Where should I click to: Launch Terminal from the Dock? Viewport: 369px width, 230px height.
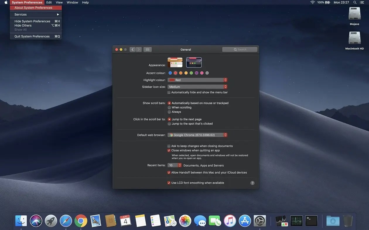point(311,221)
